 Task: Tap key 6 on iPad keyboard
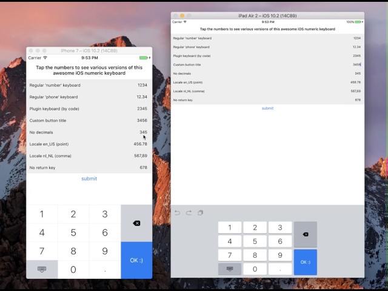pyautogui.click(x=280, y=241)
